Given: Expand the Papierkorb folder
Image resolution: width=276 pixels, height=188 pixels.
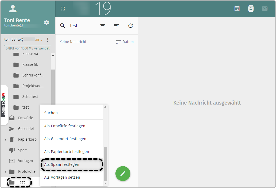Looking at the screenshot, I should point(5,139).
